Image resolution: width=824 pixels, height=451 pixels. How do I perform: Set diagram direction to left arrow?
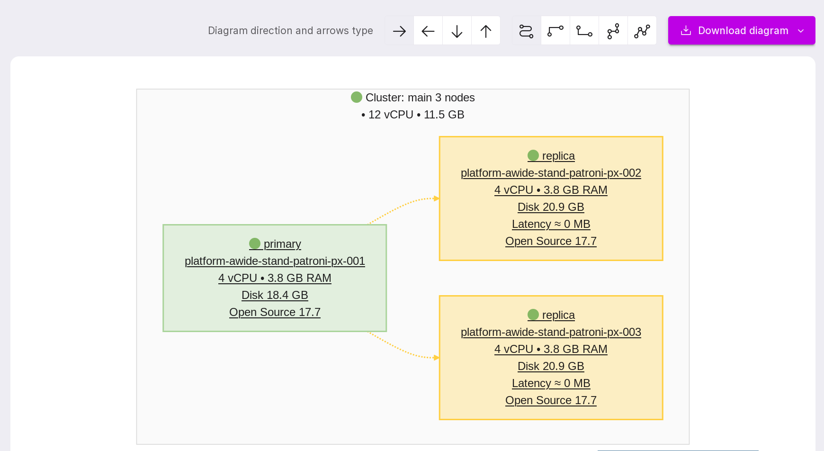pos(428,31)
